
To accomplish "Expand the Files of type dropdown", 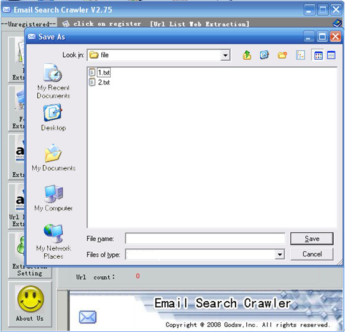I will 280,254.
